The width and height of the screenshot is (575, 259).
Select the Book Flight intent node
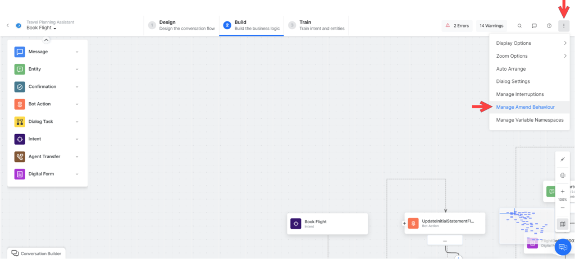tap(327, 224)
